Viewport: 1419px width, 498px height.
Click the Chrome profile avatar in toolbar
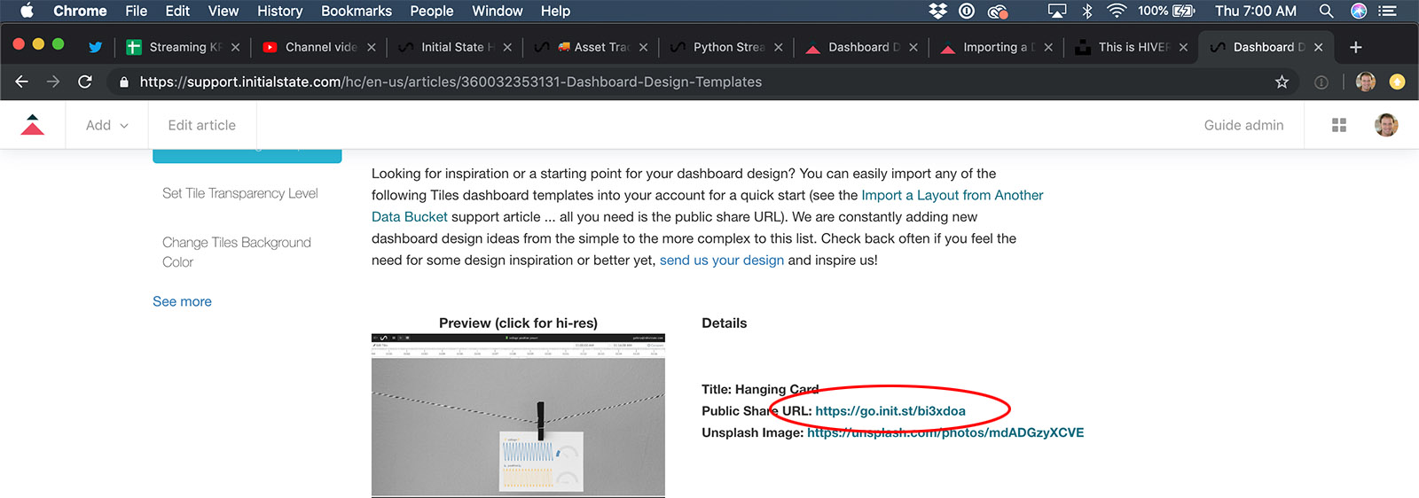pyautogui.click(x=1366, y=82)
